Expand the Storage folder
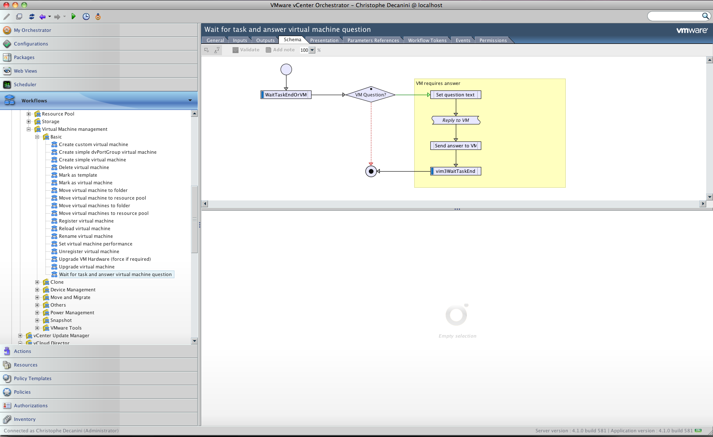Viewport: 713px width, 437px height. 29,121
